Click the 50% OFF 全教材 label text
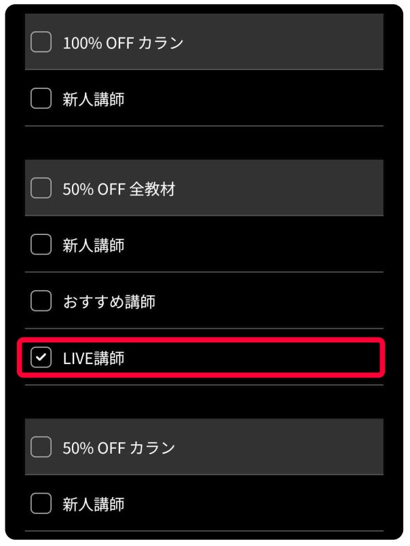Viewport: 410px width, 546px height. (119, 189)
